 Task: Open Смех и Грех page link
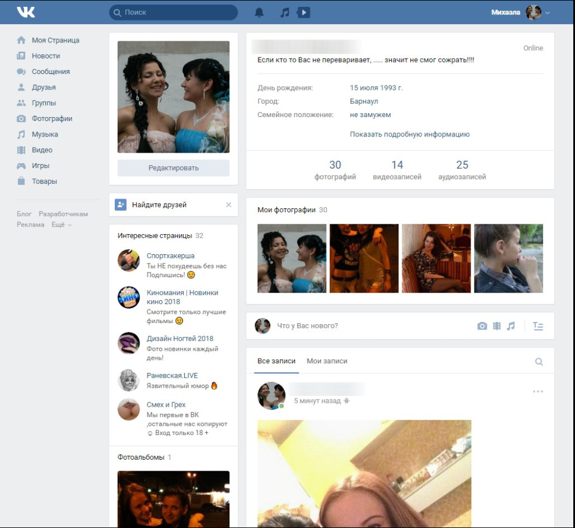click(166, 405)
